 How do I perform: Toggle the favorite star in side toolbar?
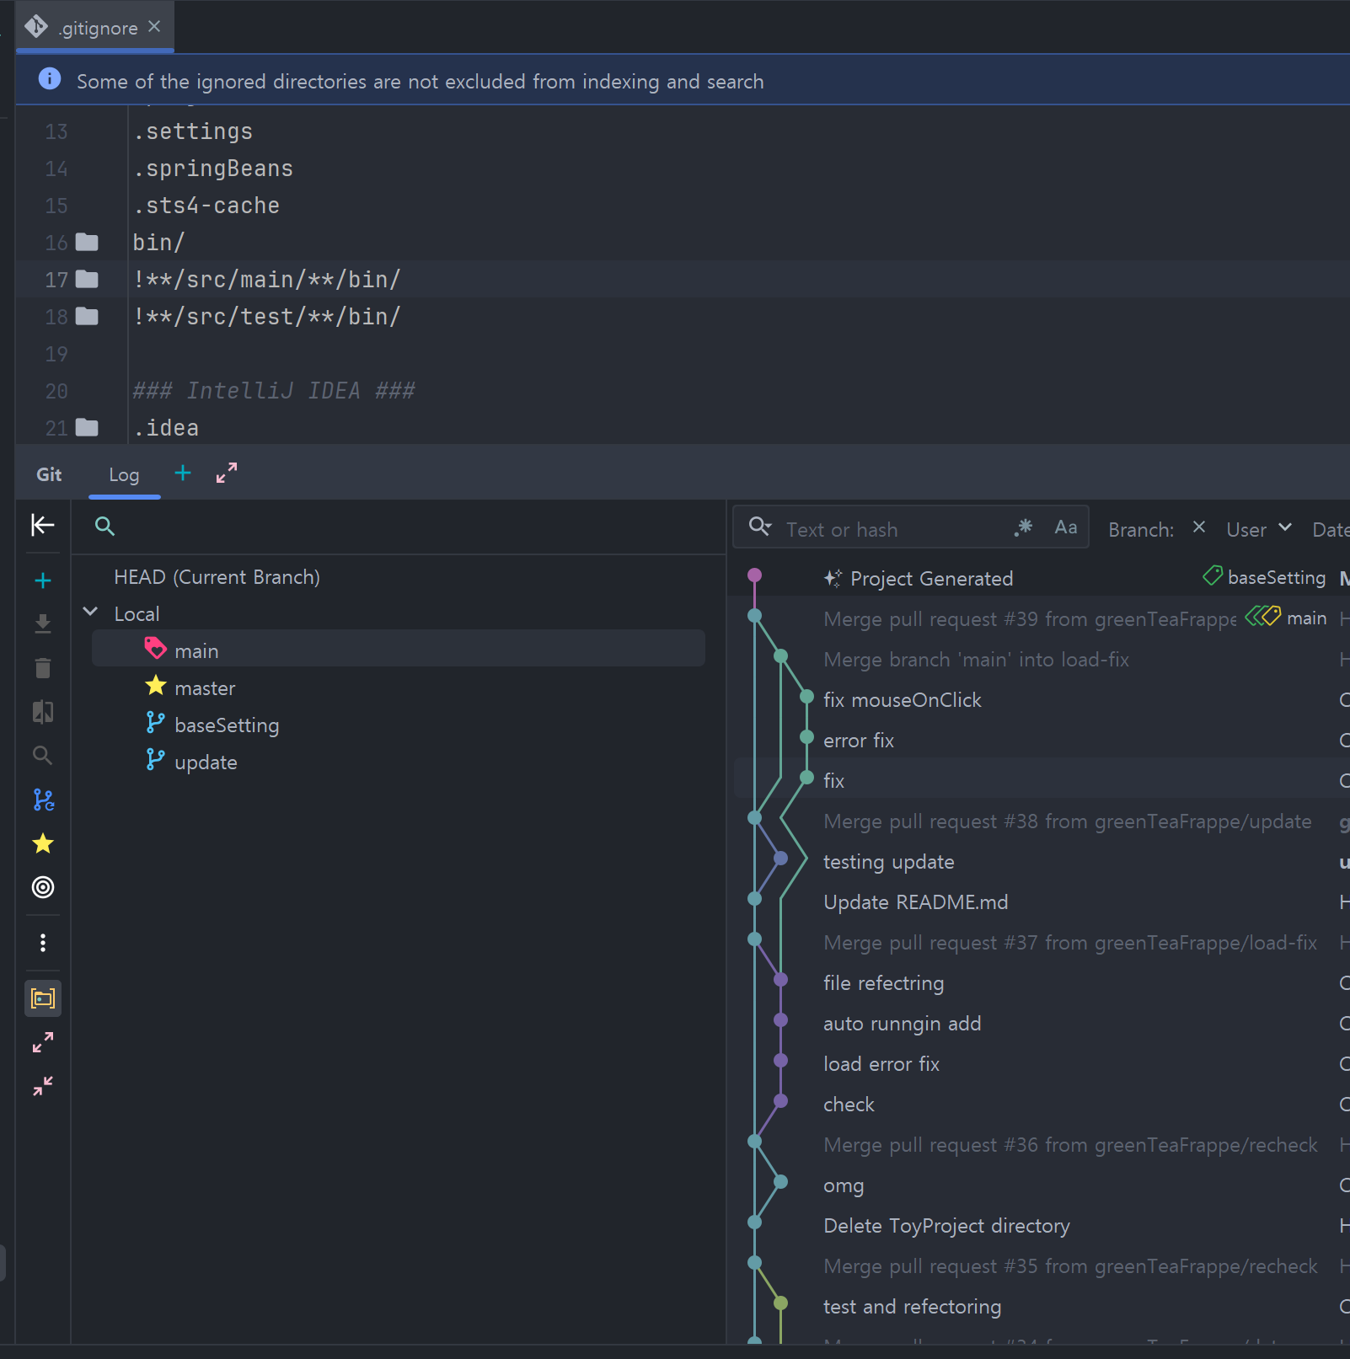tap(43, 843)
